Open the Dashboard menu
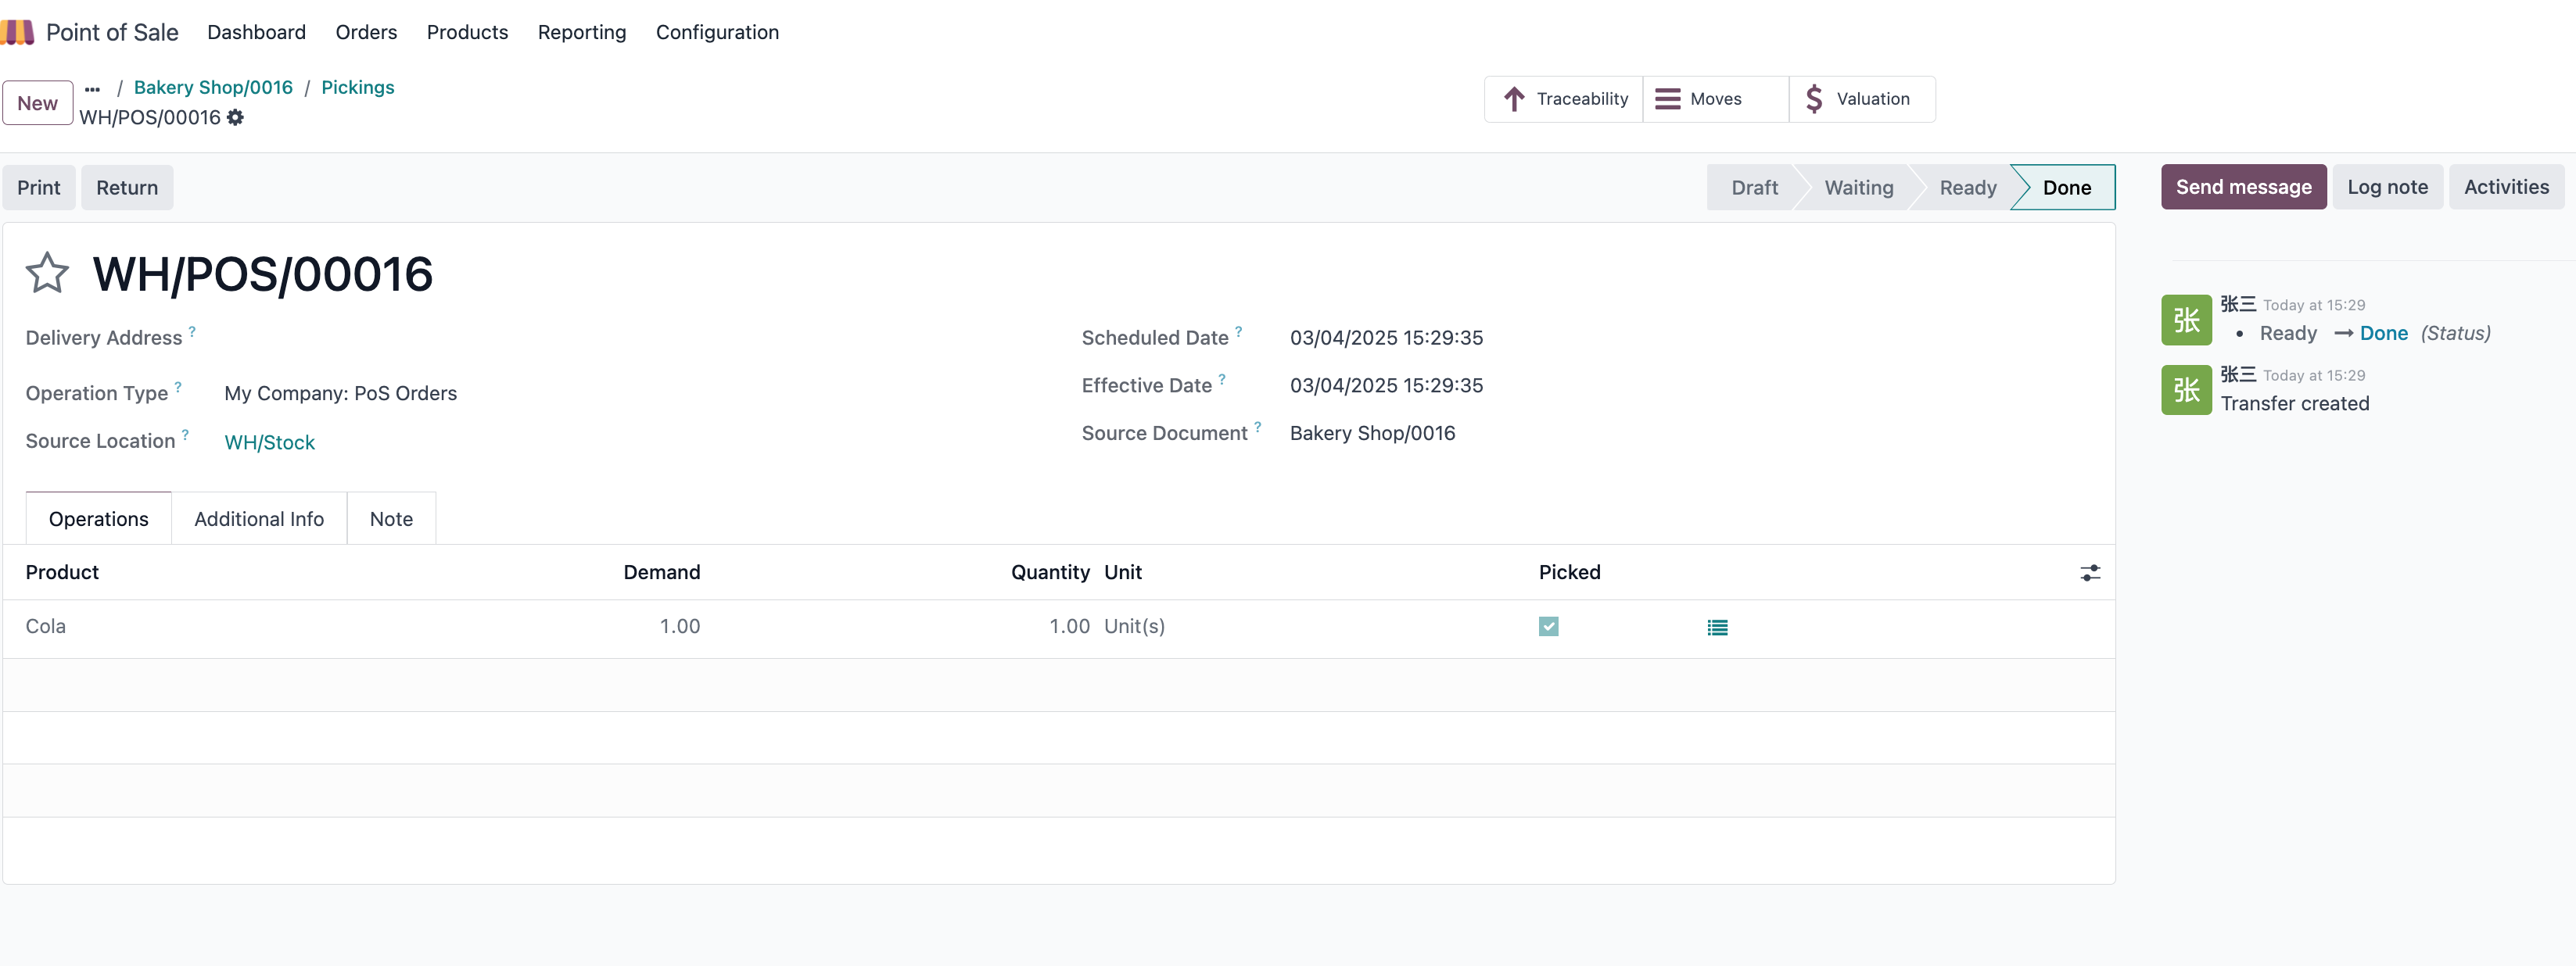 tap(256, 32)
